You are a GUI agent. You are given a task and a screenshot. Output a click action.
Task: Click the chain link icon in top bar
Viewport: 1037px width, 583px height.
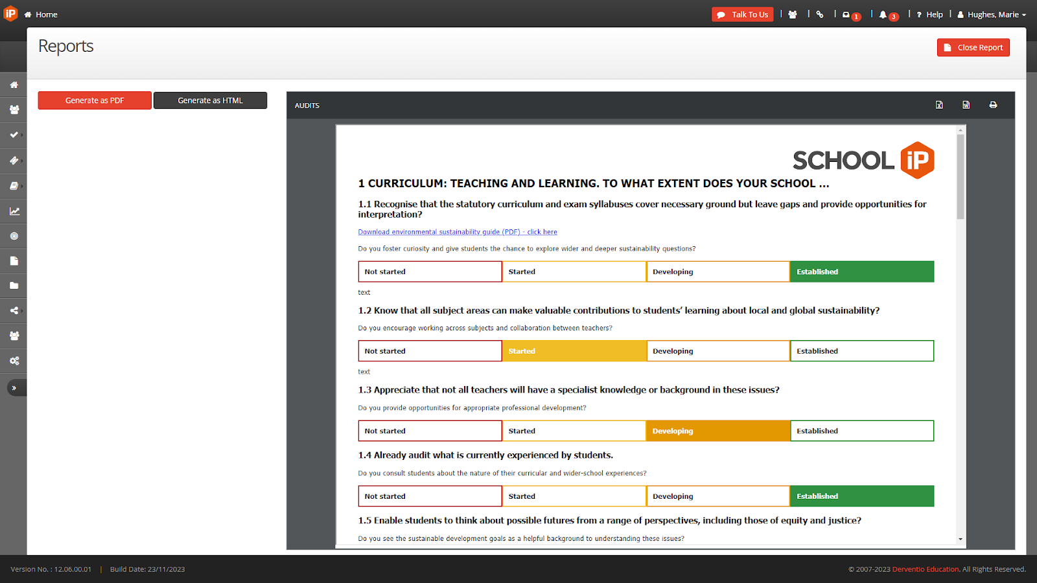820,14
